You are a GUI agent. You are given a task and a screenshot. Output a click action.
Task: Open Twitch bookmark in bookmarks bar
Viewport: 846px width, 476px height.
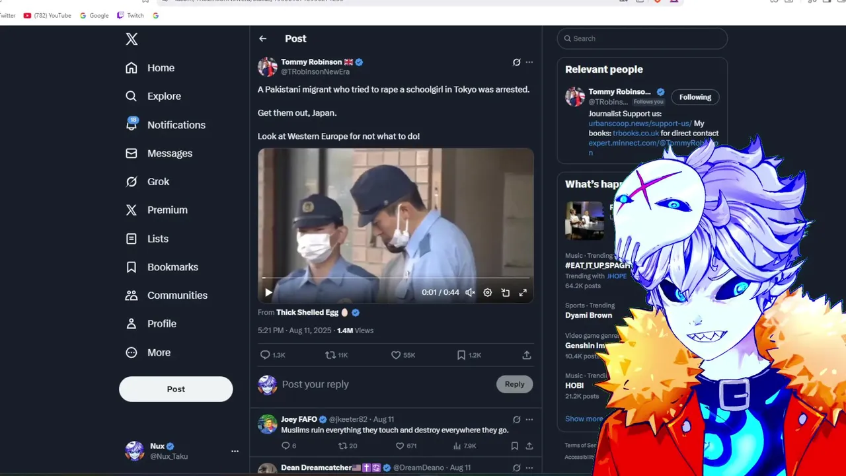coord(130,15)
